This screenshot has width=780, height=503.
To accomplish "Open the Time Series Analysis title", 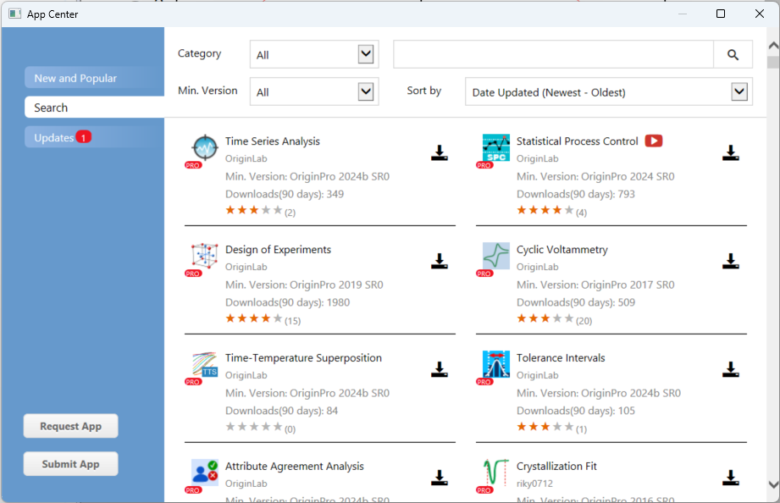I will coord(273,141).
